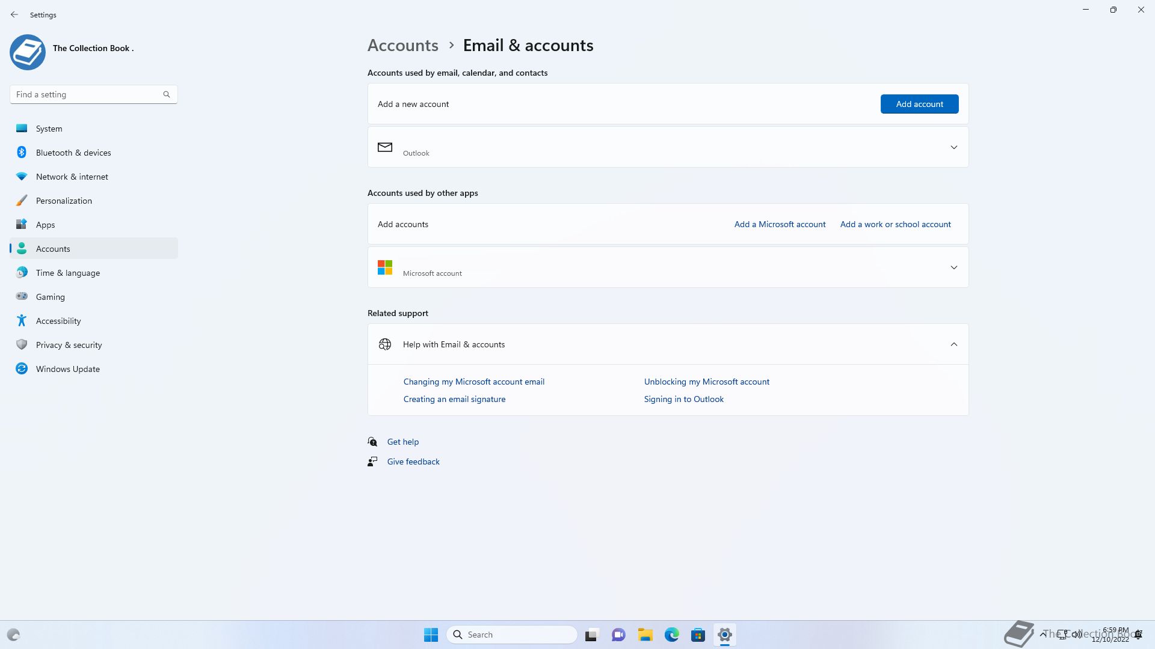Select the Accounts sidebar item

(93, 249)
